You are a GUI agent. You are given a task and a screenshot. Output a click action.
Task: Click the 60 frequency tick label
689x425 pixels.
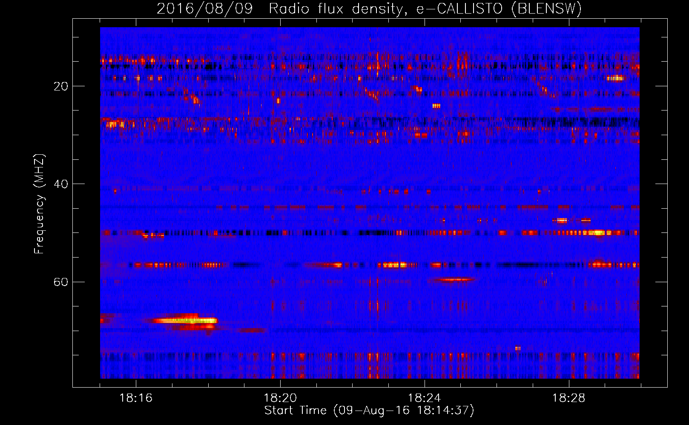[61, 282]
